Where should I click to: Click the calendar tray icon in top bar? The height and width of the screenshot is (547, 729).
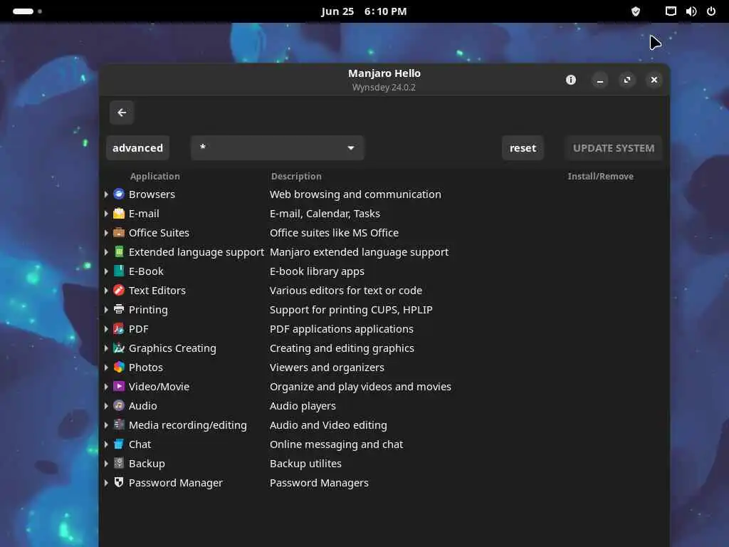click(671, 11)
